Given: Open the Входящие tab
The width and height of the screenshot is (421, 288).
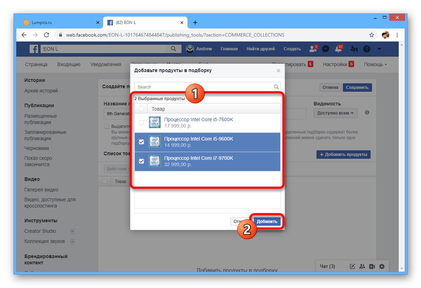Looking at the screenshot, I should point(69,64).
